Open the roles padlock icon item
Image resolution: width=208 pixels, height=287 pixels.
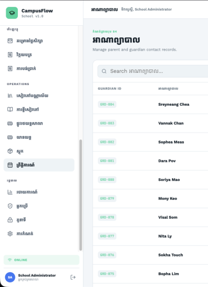(10, 220)
